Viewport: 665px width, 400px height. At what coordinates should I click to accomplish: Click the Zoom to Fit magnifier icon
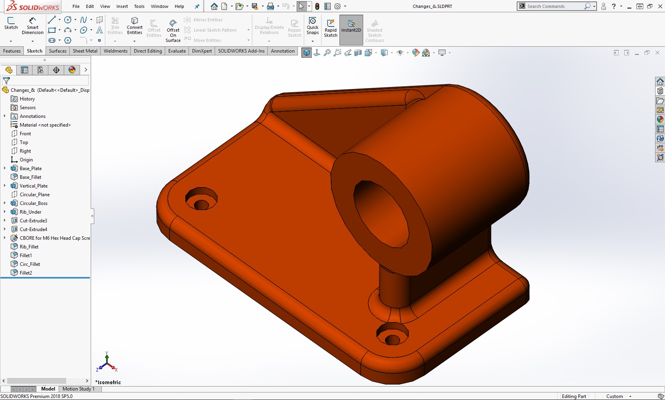tap(327, 53)
